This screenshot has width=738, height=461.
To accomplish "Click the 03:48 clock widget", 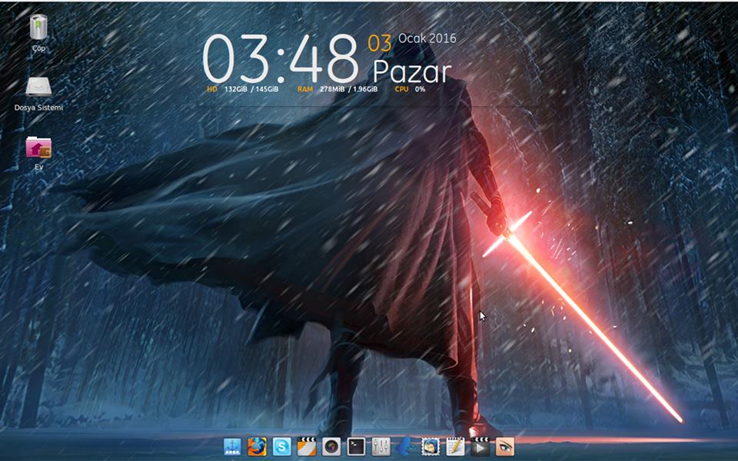I will [x=281, y=58].
